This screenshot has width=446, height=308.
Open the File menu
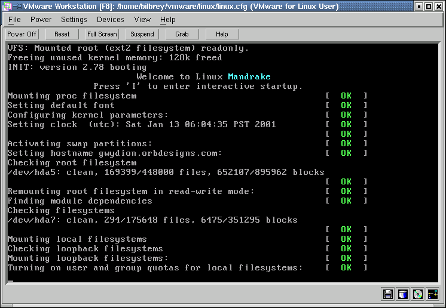(14, 20)
